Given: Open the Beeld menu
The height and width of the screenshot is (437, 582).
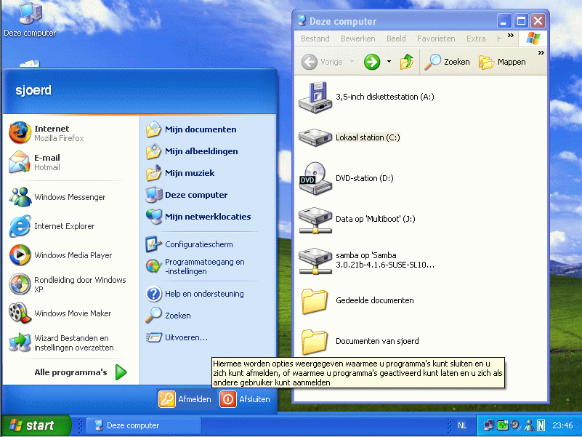Looking at the screenshot, I should point(396,39).
